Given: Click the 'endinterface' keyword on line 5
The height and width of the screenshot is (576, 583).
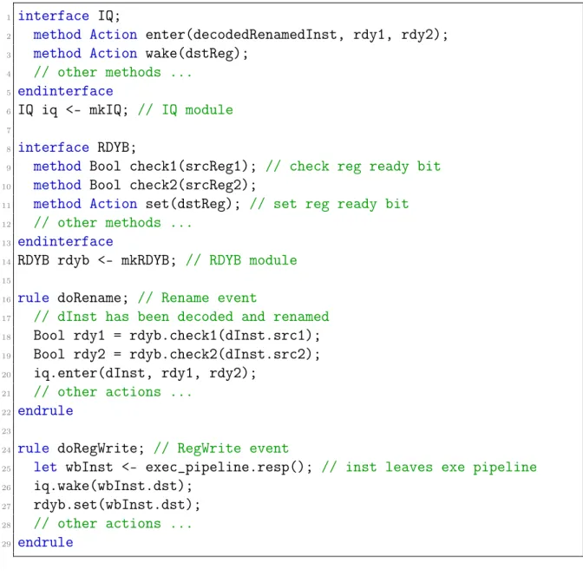Looking at the screenshot, I should click(65, 91).
